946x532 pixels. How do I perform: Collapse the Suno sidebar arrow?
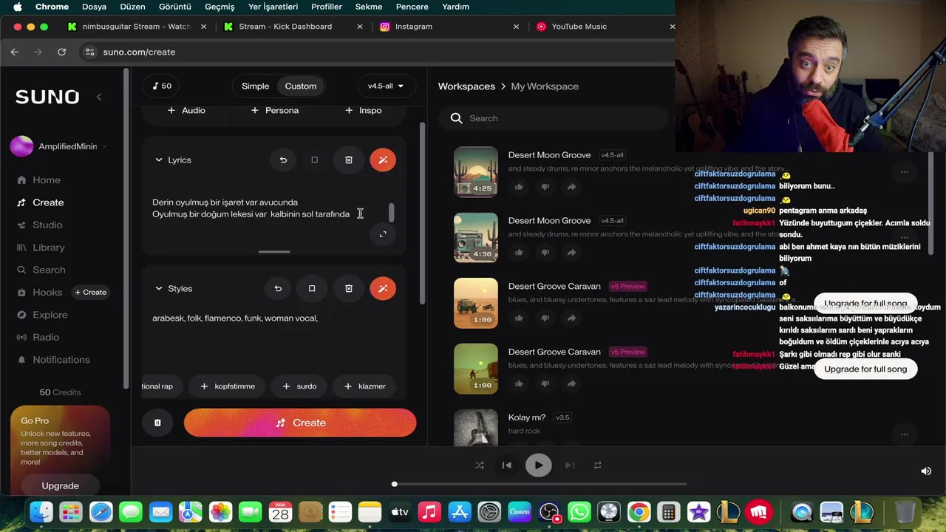pyautogui.click(x=99, y=97)
